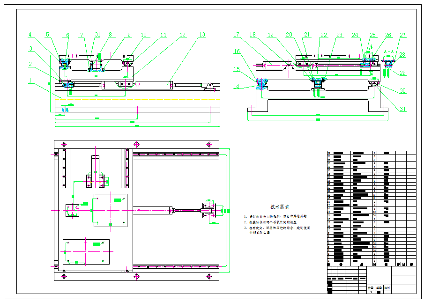The height and width of the screenshot is (302, 424).
Task: Click the part balloon number 10
Action: [143, 35]
